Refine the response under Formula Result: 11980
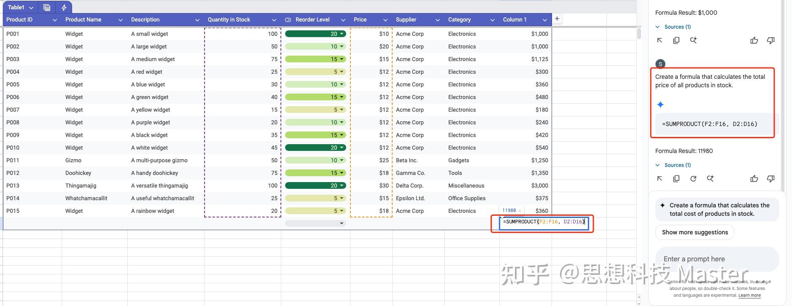 click(710, 179)
